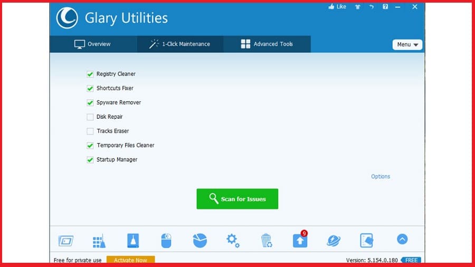This screenshot has width=475, height=267.
Task: Enable the Tracks Eraser checkbox
Action: pos(90,131)
